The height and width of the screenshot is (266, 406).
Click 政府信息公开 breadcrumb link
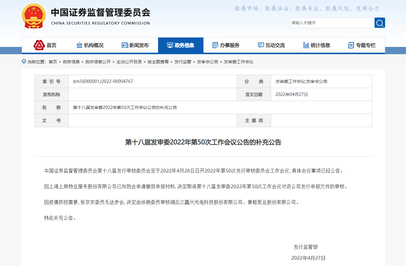tap(98, 62)
